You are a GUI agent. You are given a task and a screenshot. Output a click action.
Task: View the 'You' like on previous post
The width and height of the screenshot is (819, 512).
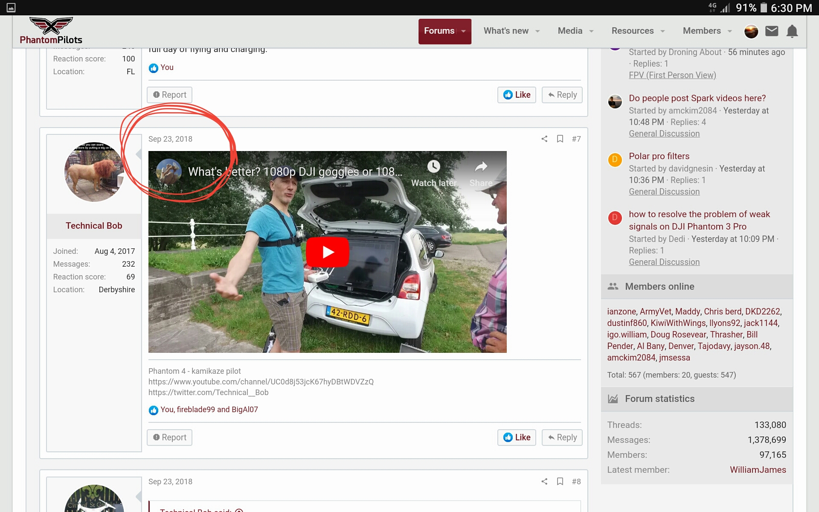(167, 67)
